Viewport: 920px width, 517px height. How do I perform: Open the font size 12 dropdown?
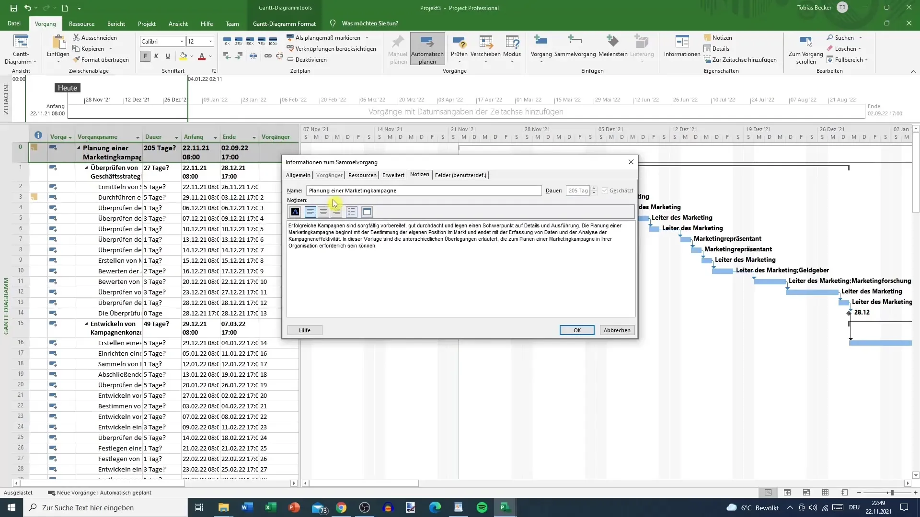(210, 42)
